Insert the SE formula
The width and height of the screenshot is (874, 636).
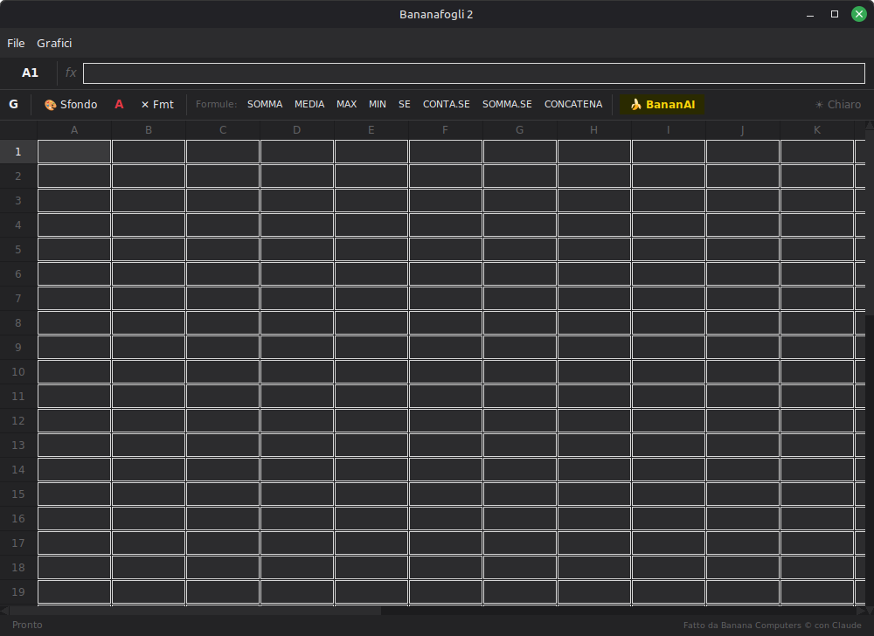tap(404, 104)
